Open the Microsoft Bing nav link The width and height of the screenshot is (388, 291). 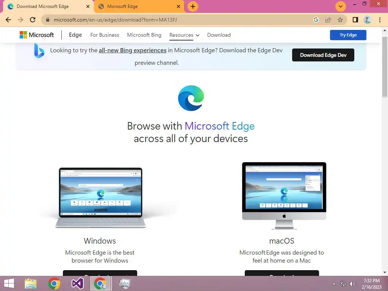pyautogui.click(x=144, y=35)
